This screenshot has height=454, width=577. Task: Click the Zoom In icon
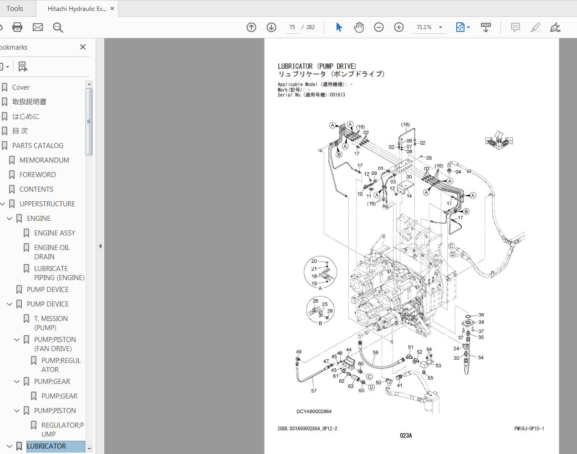click(x=398, y=27)
